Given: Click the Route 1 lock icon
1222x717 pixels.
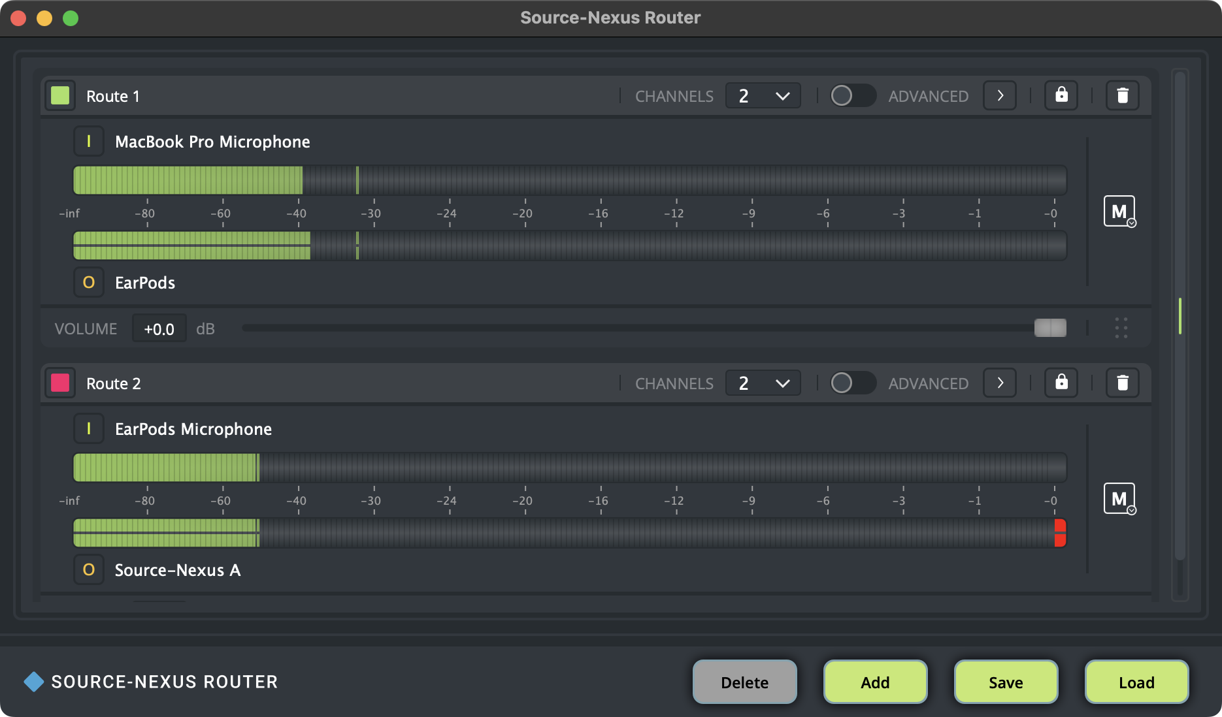Looking at the screenshot, I should click(1061, 95).
